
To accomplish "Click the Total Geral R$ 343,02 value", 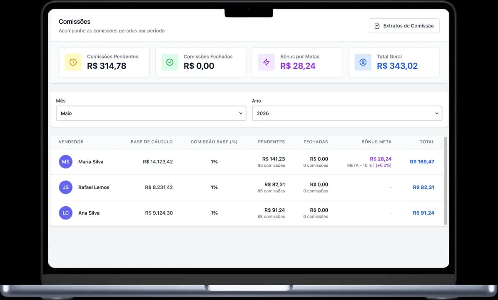I will click(x=397, y=66).
